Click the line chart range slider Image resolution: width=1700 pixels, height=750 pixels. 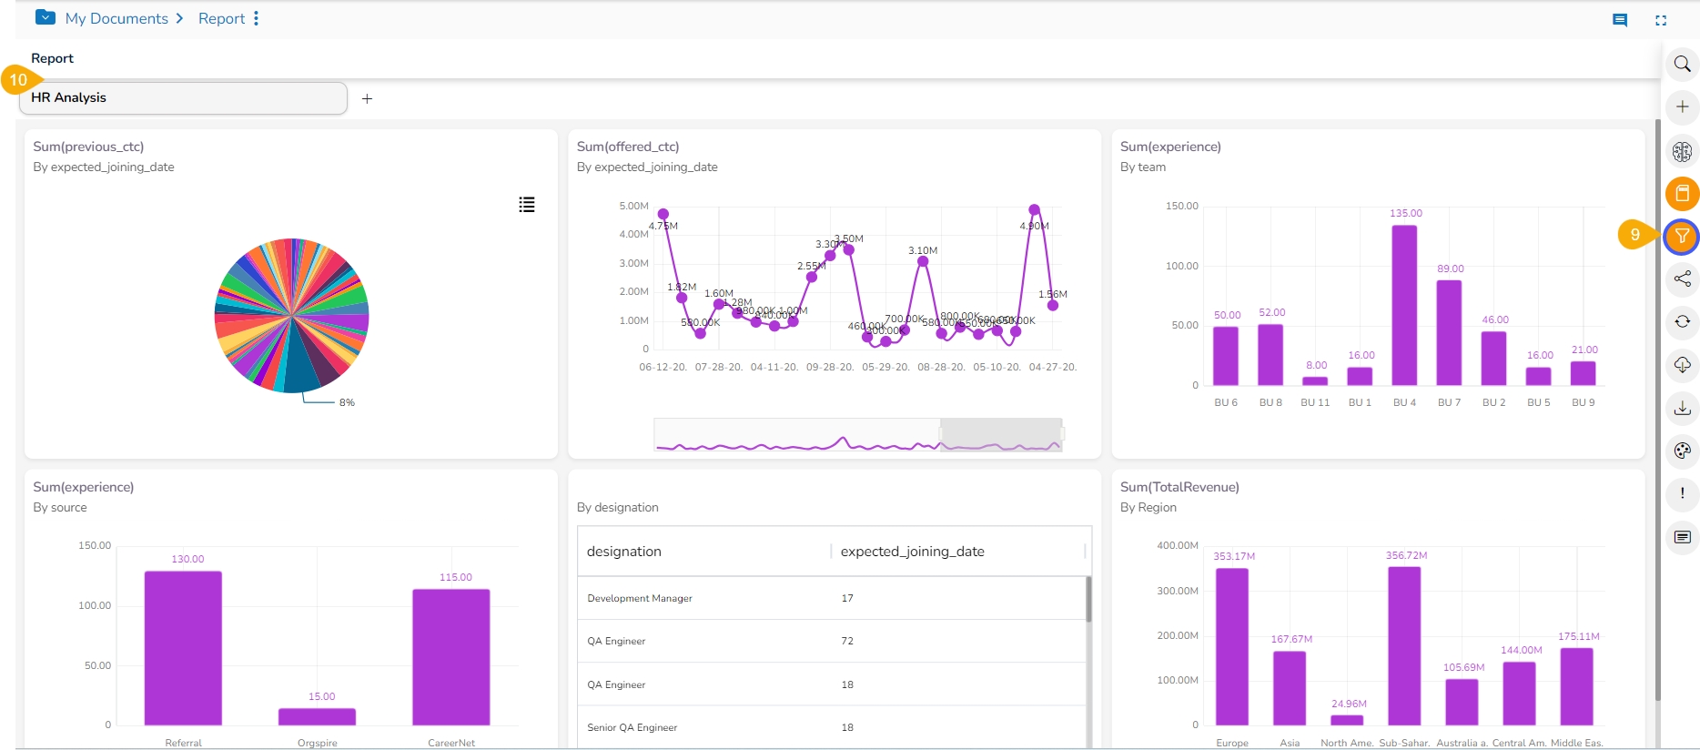pyautogui.click(x=1000, y=434)
